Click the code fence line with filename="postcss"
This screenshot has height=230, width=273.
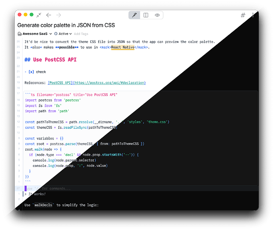click(x=71, y=95)
